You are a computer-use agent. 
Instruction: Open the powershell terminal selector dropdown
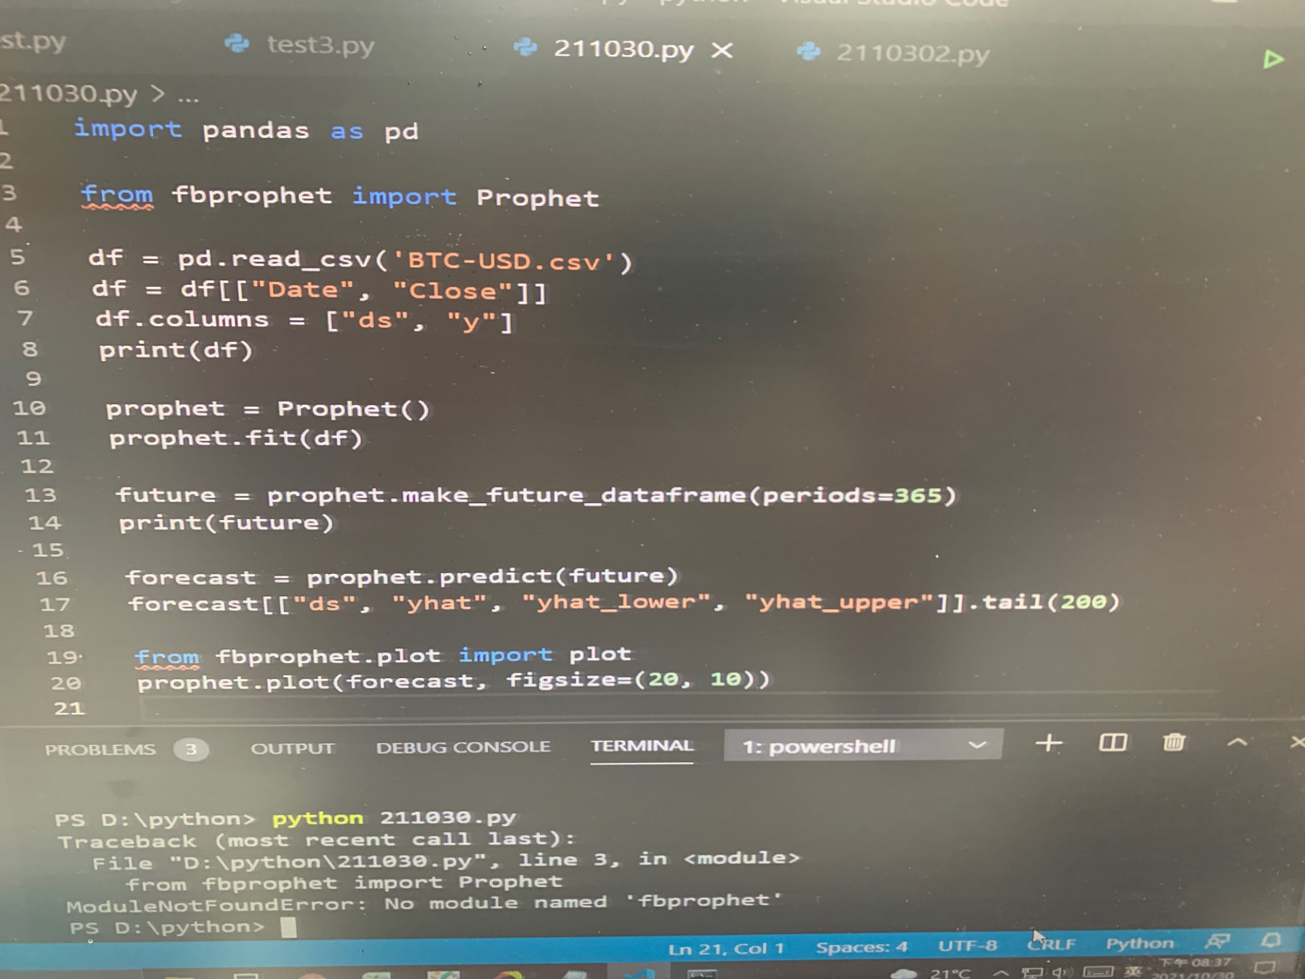click(863, 746)
